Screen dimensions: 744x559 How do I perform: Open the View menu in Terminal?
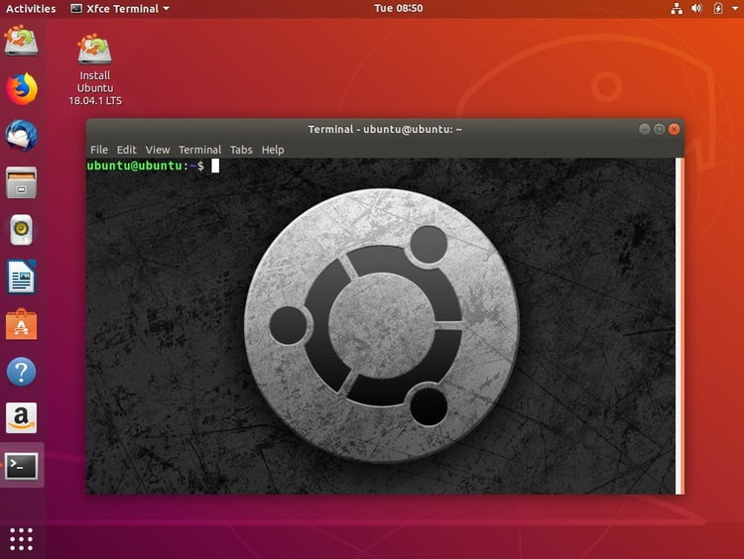(x=158, y=150)
